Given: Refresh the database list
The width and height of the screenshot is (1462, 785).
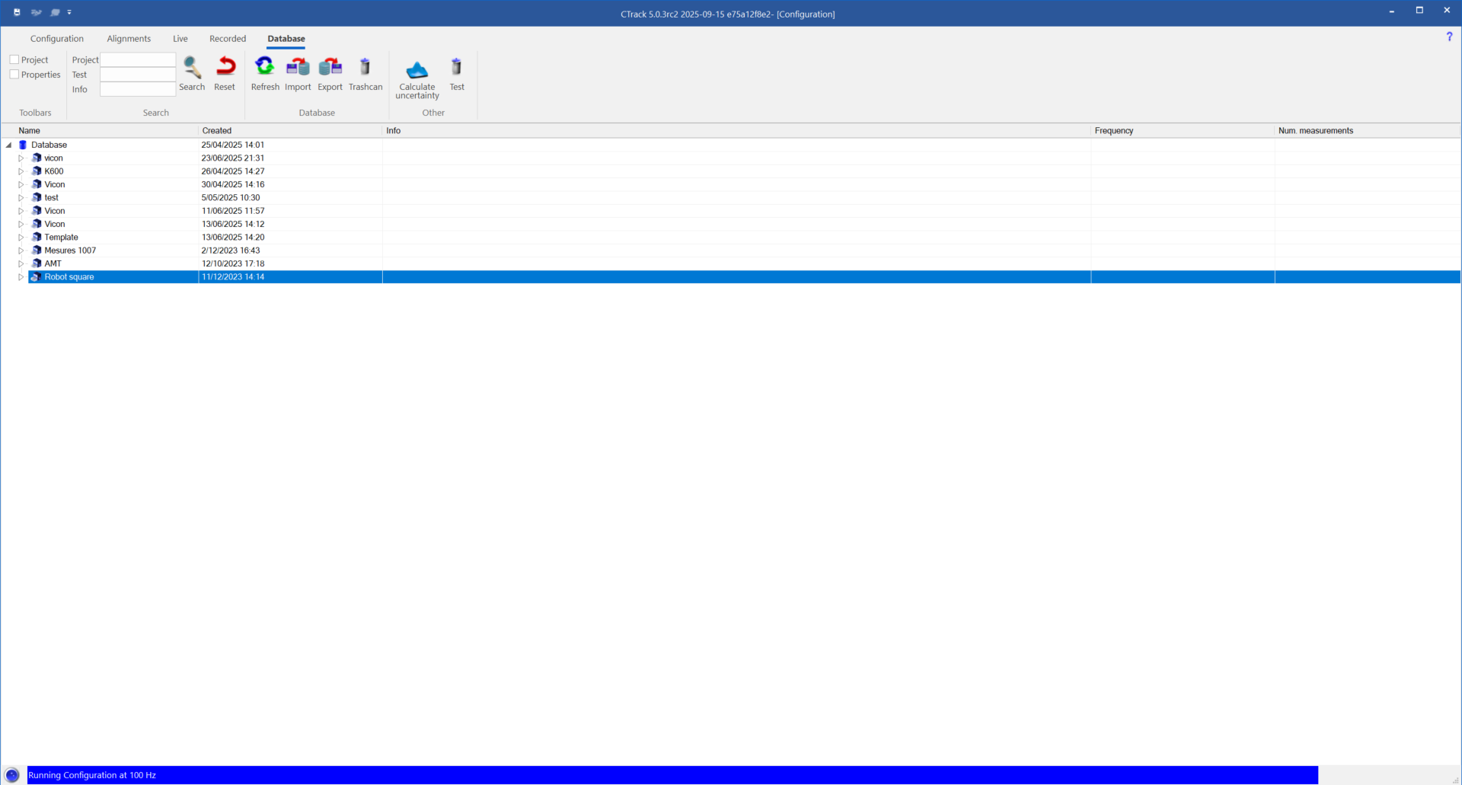Looking at the screenshot, I should click(265, 69).
